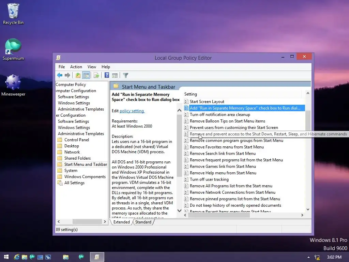Click the Export List toolbar icon
This screenshot has height=262, width=349.
coord(96,75)
